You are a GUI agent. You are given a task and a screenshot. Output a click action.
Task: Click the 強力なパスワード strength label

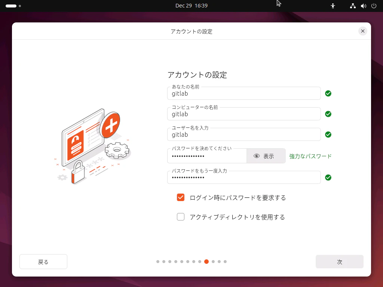310,156
